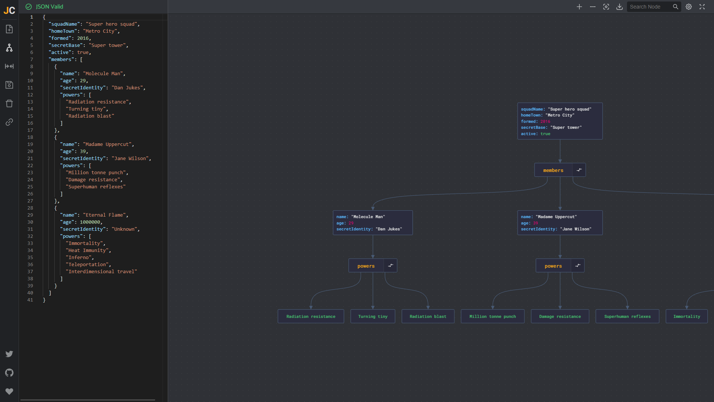714x402 pixels.
Task: Collapse Madame Uppercut powers node
Action: [x=578, y=266]
